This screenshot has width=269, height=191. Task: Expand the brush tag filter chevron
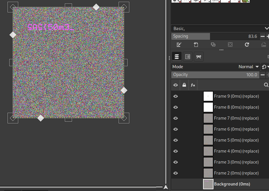pyautogui.click(x=266, y=28)
